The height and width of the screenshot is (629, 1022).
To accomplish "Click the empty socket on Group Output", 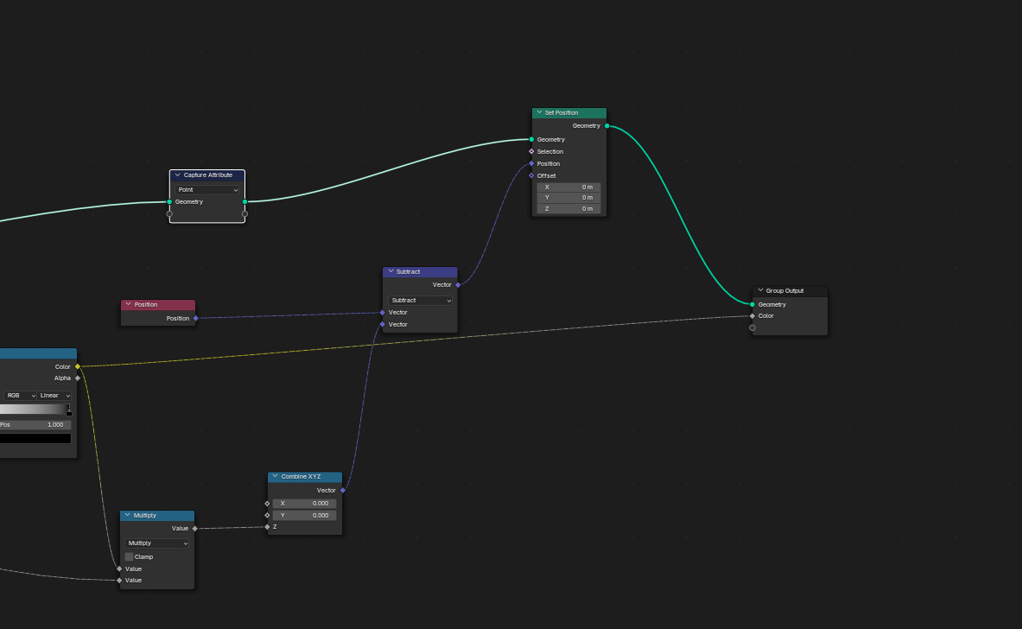I will coord(752,327).
